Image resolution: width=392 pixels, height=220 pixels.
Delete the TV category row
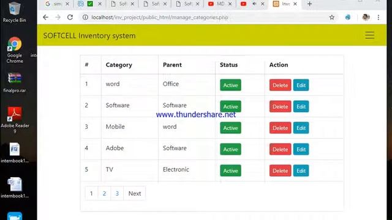(x=281, y=170)
